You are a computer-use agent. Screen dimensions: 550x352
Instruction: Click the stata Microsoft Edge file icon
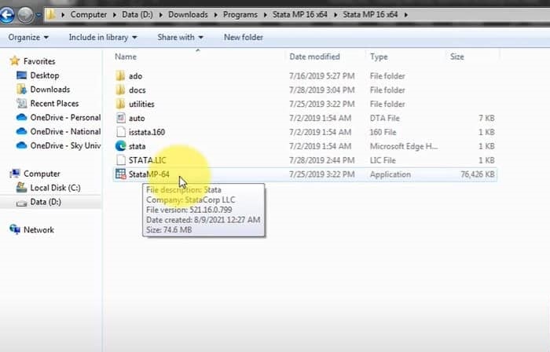pyautogui.click(x=120, y=145)
